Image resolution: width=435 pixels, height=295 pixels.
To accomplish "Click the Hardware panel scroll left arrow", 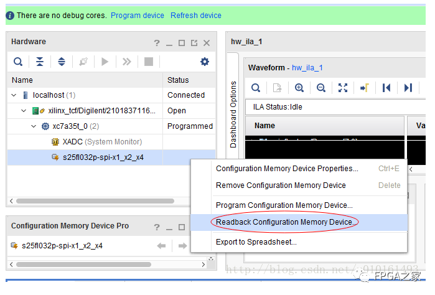I will click(x=11, y=201).
